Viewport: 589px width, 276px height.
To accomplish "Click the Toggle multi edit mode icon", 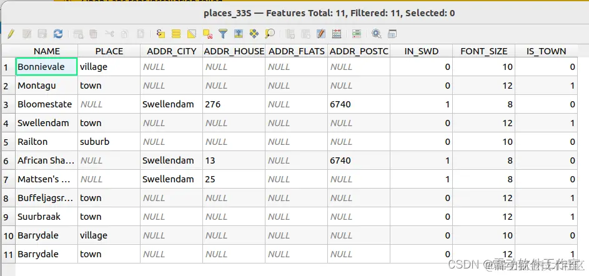I will (27, 34).
